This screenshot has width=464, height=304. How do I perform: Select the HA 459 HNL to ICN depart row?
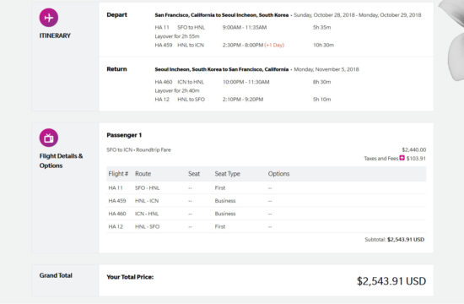pyautogui.click(x=244, y=45)
